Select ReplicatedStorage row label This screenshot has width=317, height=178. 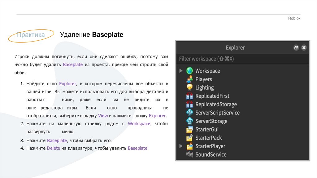point(216,104)
